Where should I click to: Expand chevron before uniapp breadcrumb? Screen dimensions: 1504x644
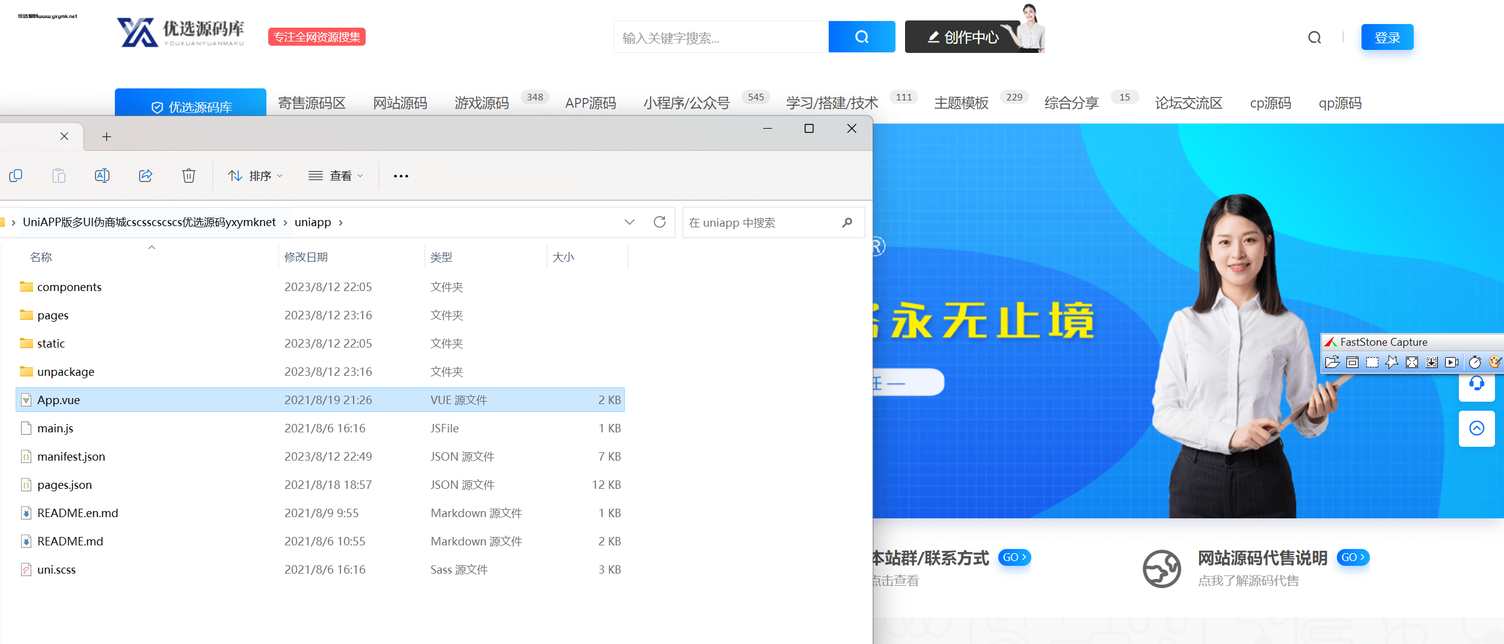click(285, 222)
